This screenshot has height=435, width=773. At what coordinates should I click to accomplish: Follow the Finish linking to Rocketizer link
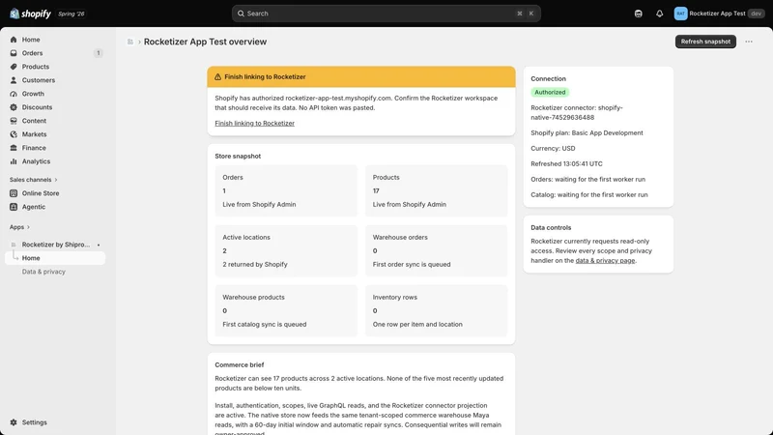tap(254, 124)
